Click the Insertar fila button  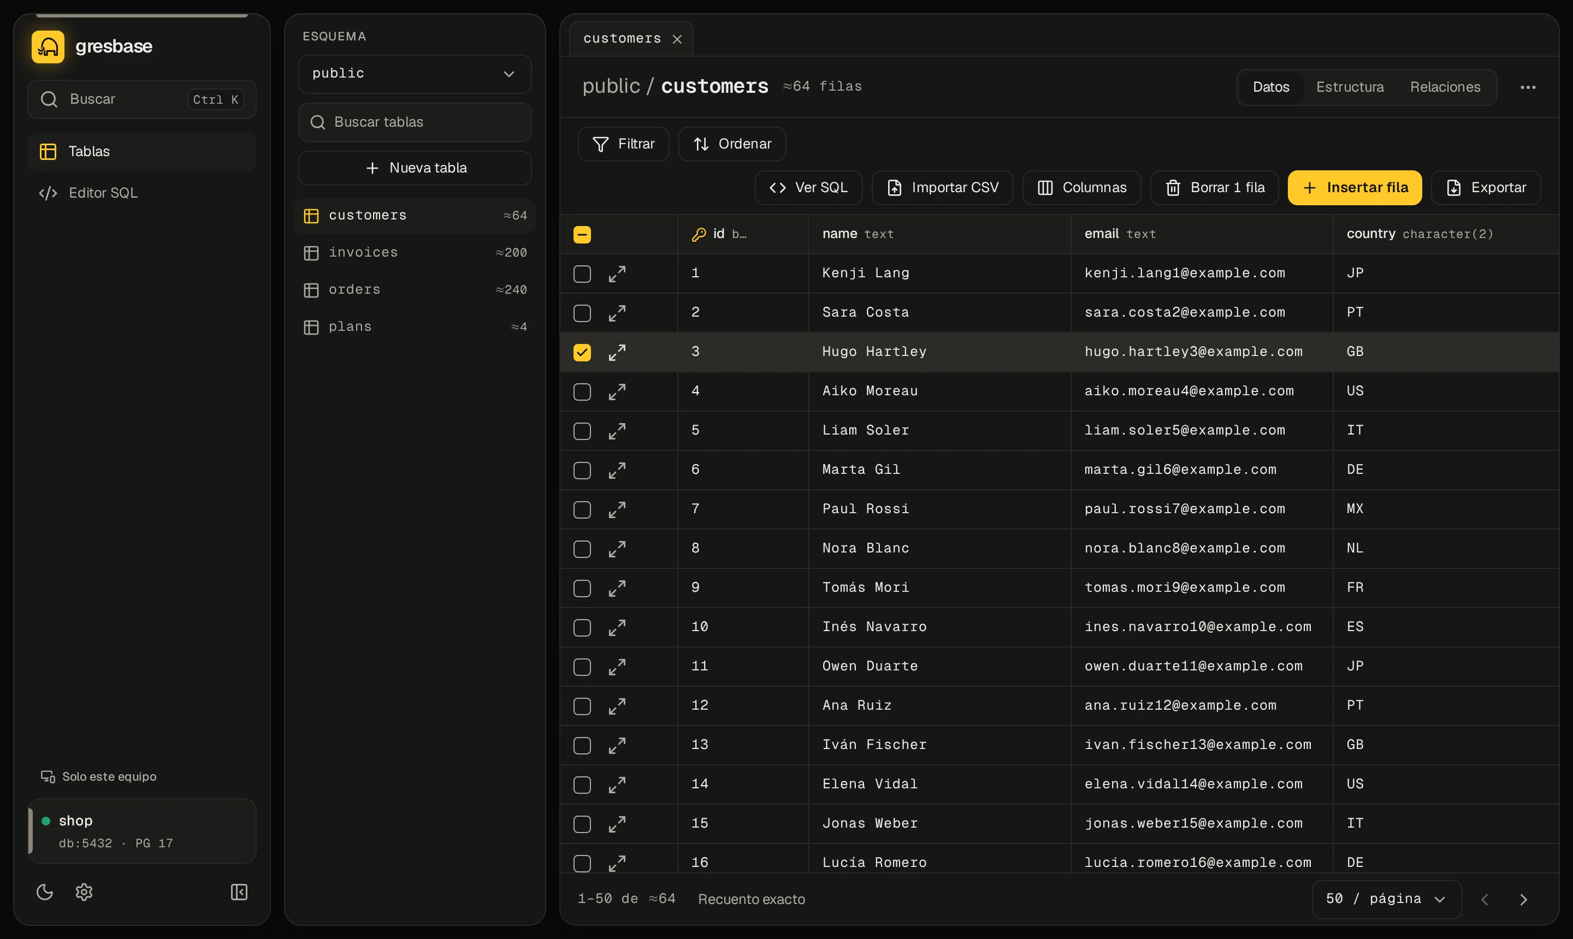[1355, 188]
